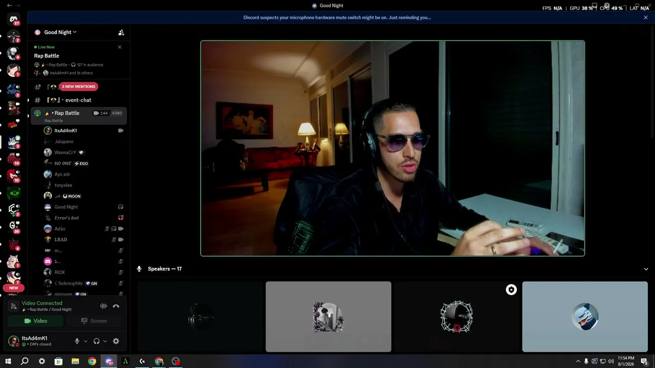The width and height of the screenshot is (655, 368).
Task: Click the Screen share button
Action: pyautogui.click(x=94, y=321)
